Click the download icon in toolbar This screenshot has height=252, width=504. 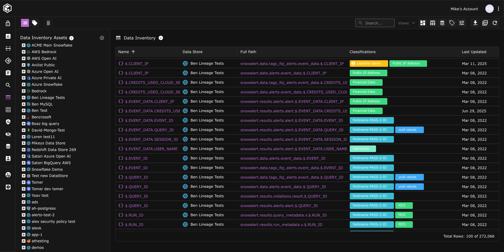(x=475, y=23)
